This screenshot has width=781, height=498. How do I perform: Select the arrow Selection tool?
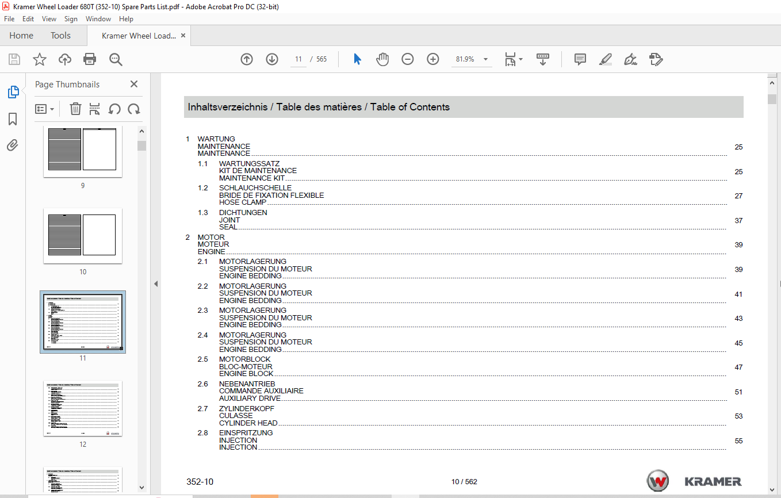tap(357, 59)
